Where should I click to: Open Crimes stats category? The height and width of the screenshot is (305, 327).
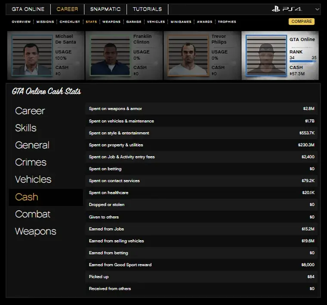(x=31, y=162)
